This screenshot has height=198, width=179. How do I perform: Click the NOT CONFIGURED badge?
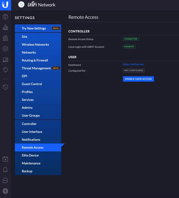pos(134,70)
